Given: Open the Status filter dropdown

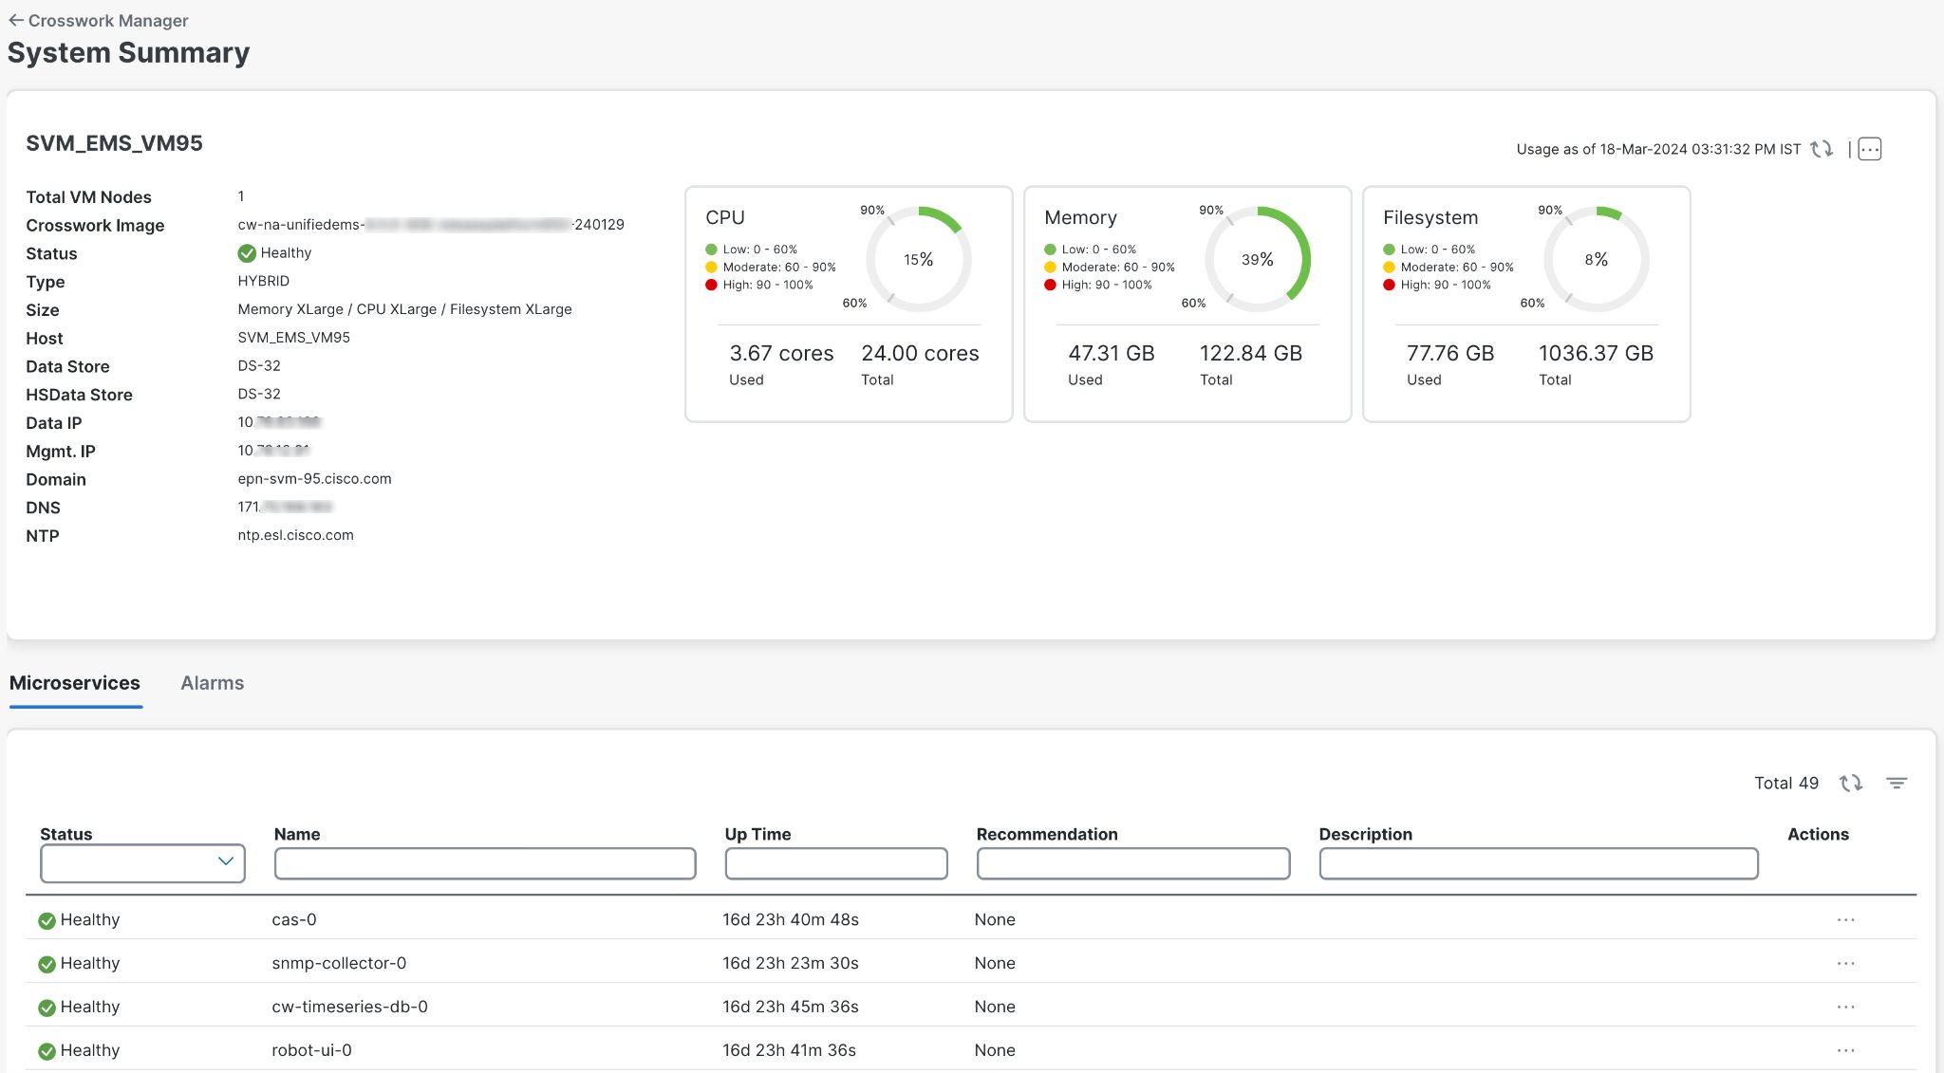Looking at the screenshot, I should pyautogui.click(x=142, y=861).
